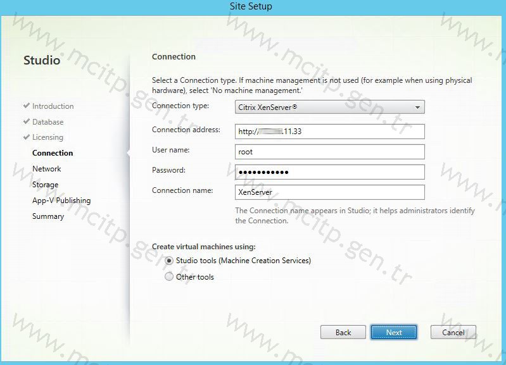Select the Connection step in sidebar

coord(53,153)
